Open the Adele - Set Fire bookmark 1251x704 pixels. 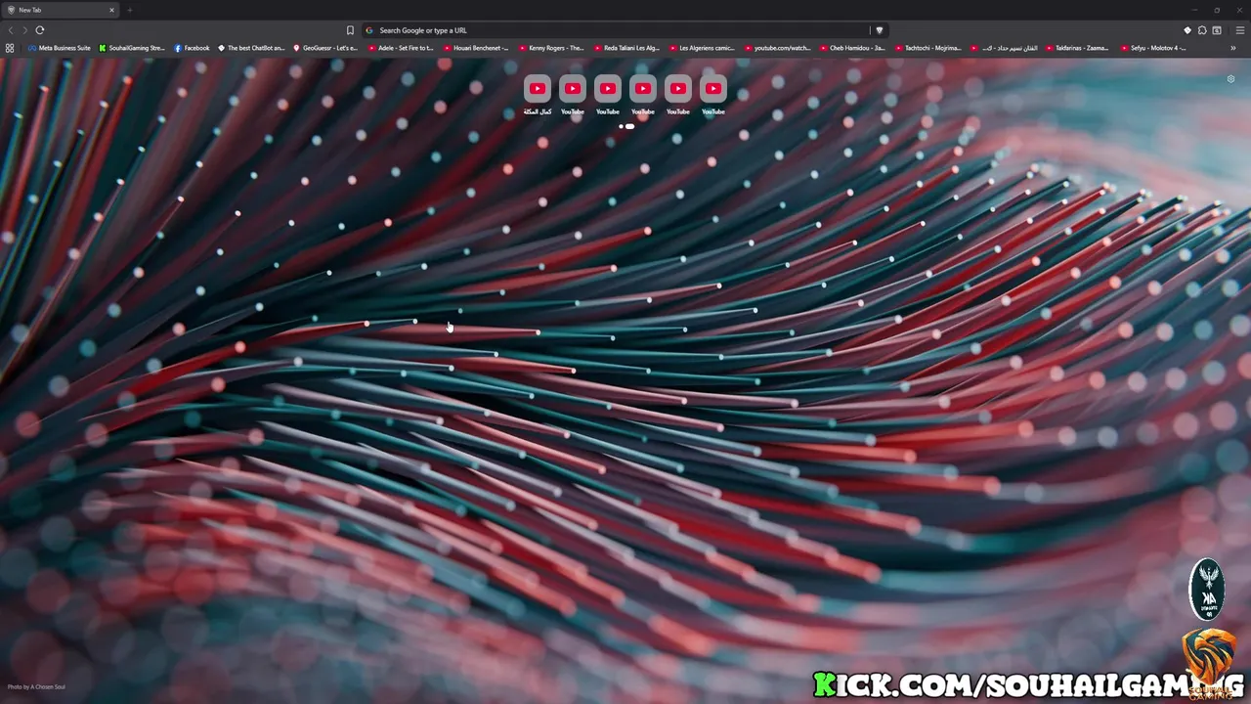pos(401,48)
